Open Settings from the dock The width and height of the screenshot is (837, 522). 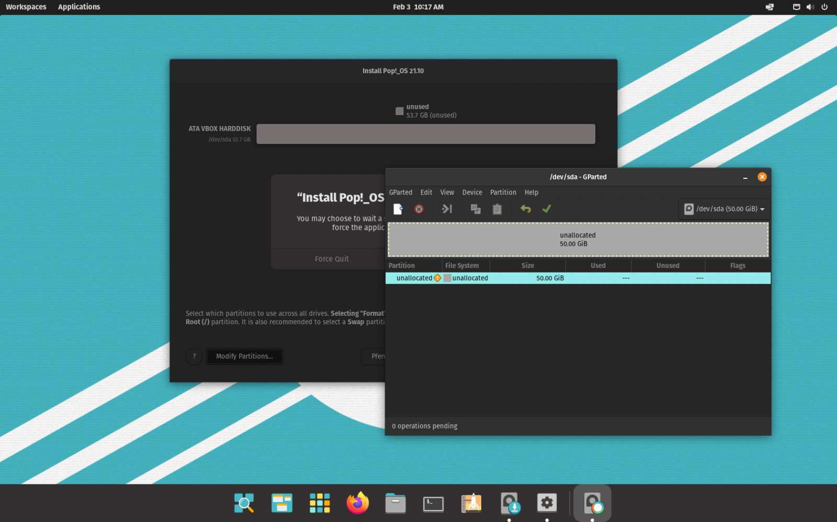[547, 503]
